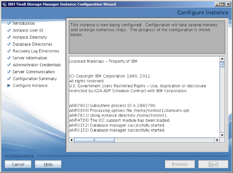This screenshot has height=173, width=233.
Task: Click the checkmark next to Server Information
Action: point(9,58)
